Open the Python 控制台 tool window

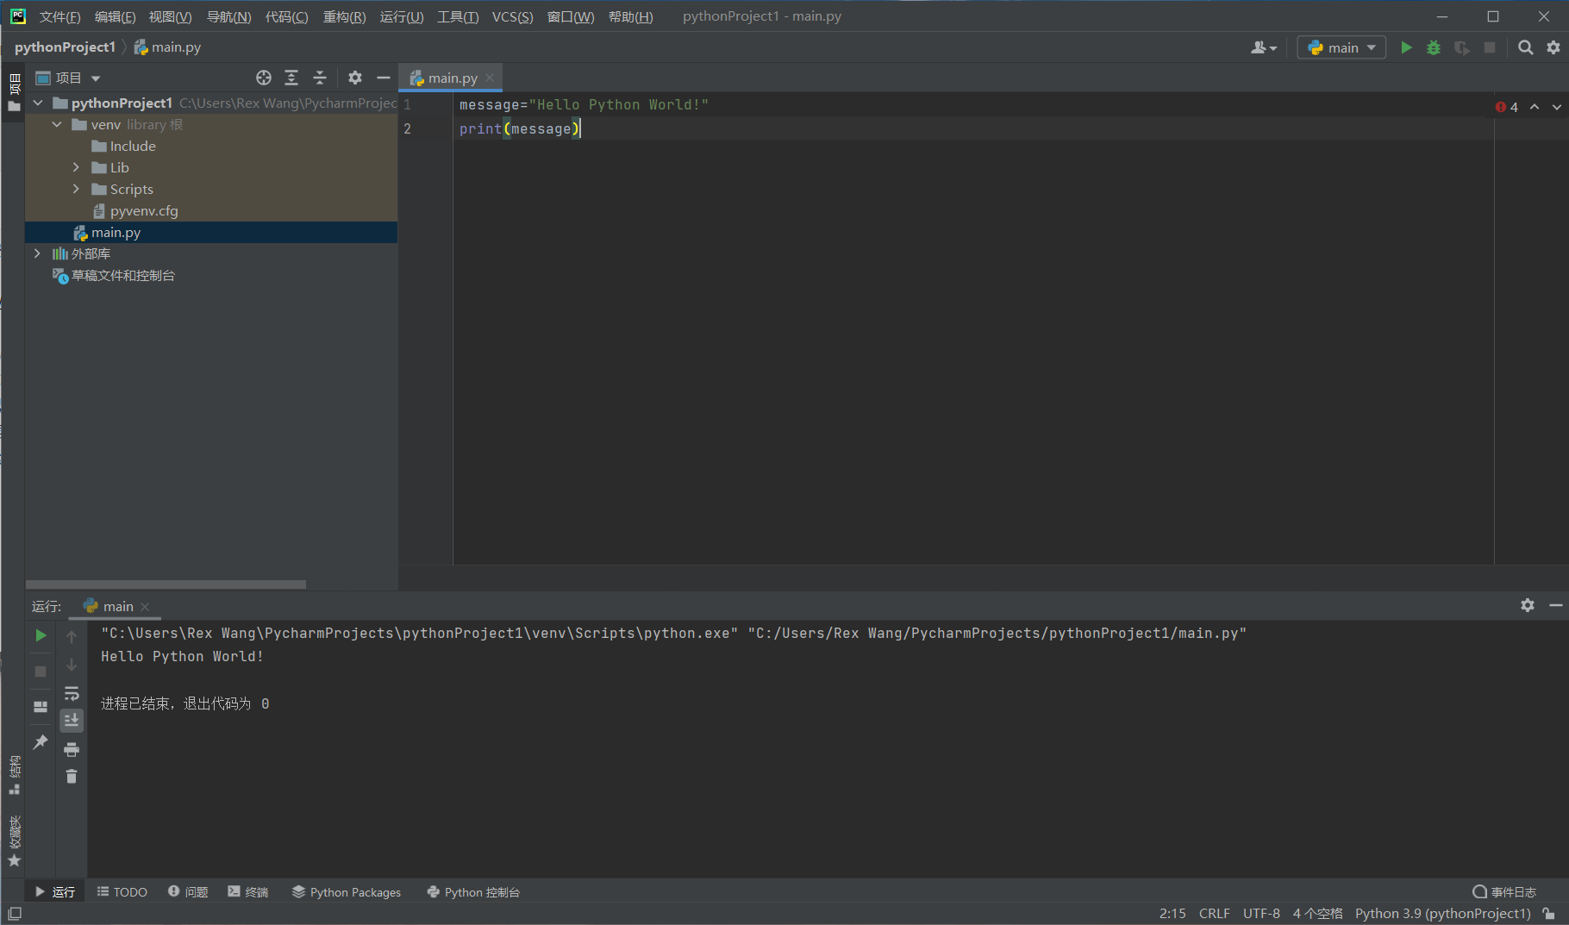coord(474,892)
